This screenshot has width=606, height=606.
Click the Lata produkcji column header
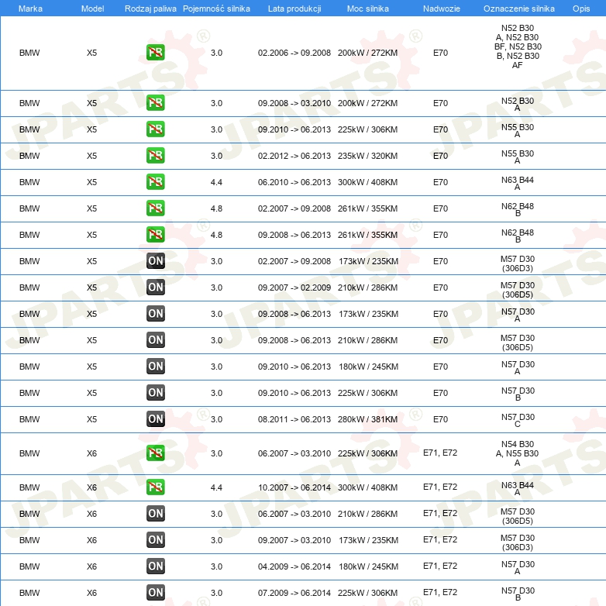(x=294, y=9)
